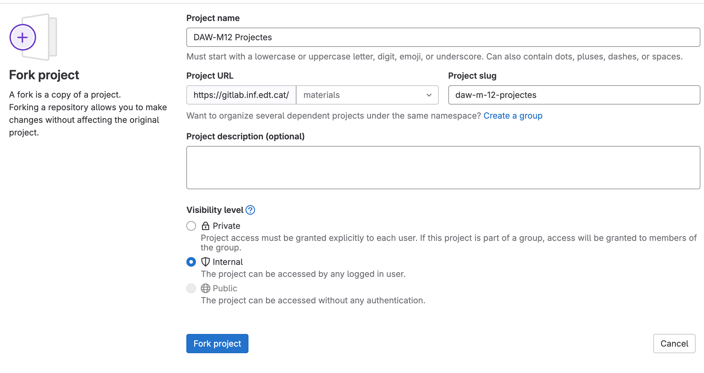The height and width of the screenshot is (373, 704).
Task: Open the Create a group link
Action: click(513, 115)
